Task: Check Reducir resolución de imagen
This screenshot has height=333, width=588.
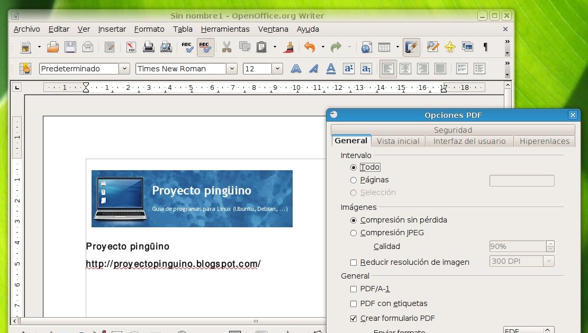Action: [354, 262]
